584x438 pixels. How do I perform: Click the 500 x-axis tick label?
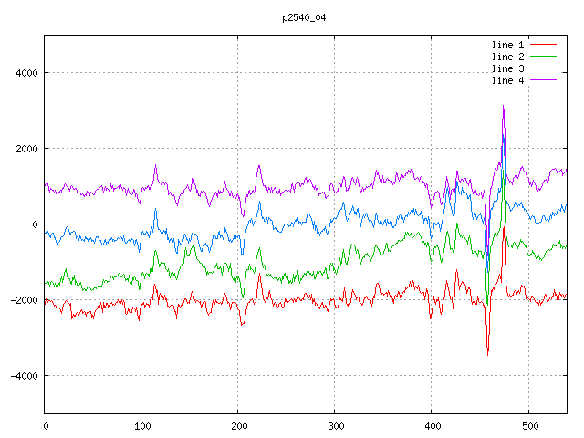[x=528, y=425]
